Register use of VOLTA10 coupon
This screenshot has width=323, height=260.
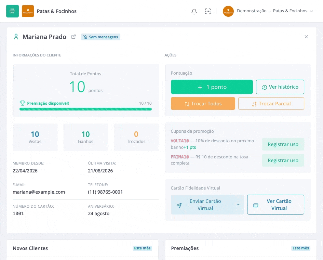(283, 144)
